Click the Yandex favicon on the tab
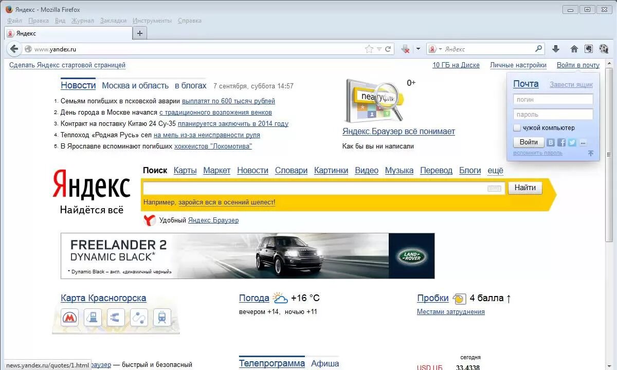The height and width of the screenshot is (370, 617). pos(10,33)
